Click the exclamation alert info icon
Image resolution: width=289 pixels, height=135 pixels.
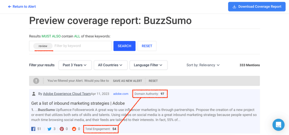point(36,81)
